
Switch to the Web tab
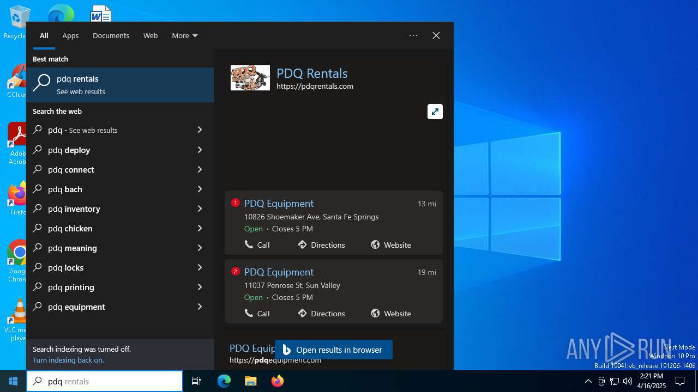151,35
